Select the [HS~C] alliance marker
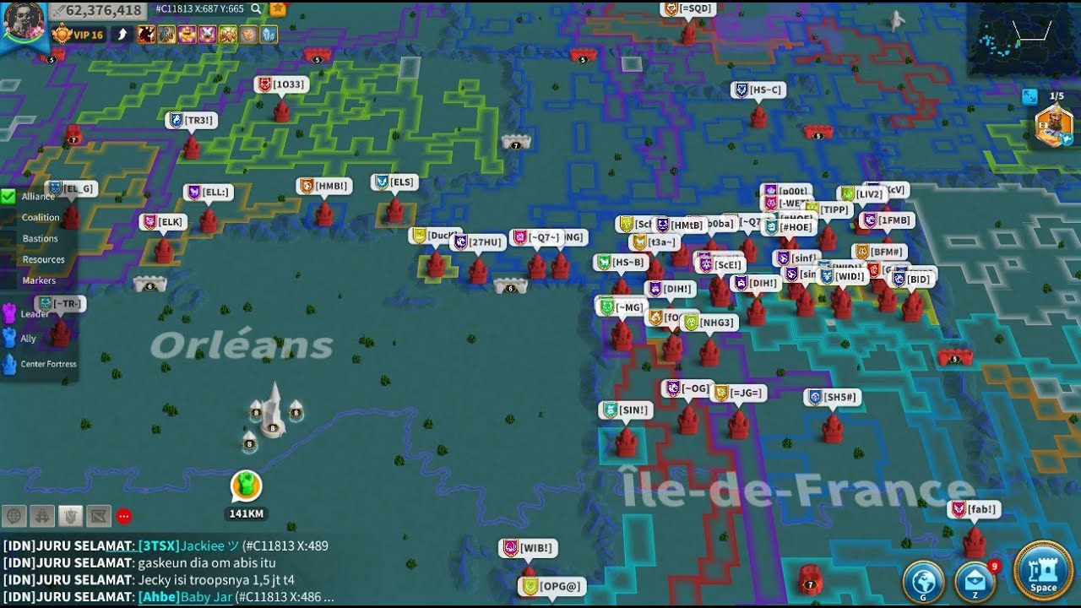The width and height of the screenshot is (1081, 608). click(758, 90)
